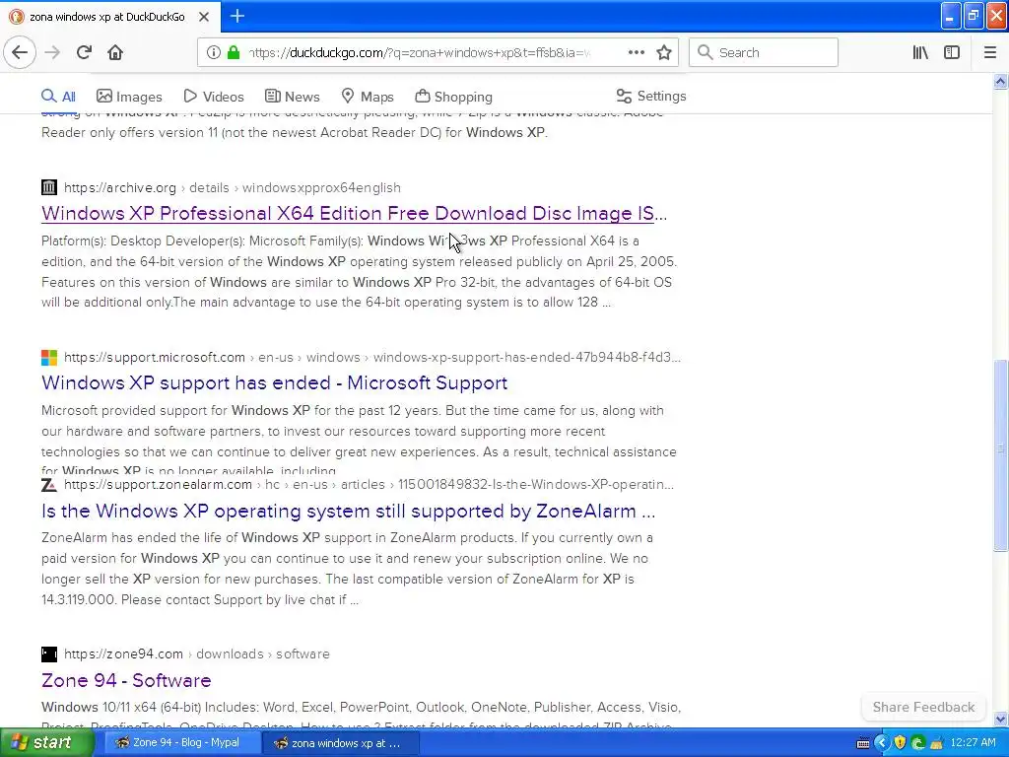Switch to Shopping results
1009x757 pixels.
tap(453, 97)
